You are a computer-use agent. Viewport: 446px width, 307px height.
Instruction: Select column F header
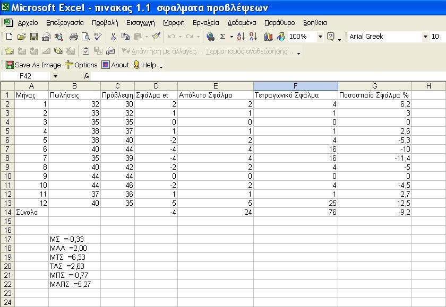pyautogui.click(x=296, y=86)
